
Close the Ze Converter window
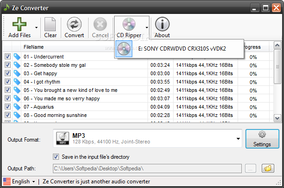(x=276, y=8)
